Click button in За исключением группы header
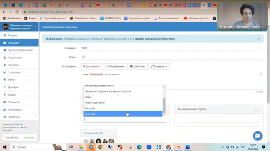 [258, 109]
